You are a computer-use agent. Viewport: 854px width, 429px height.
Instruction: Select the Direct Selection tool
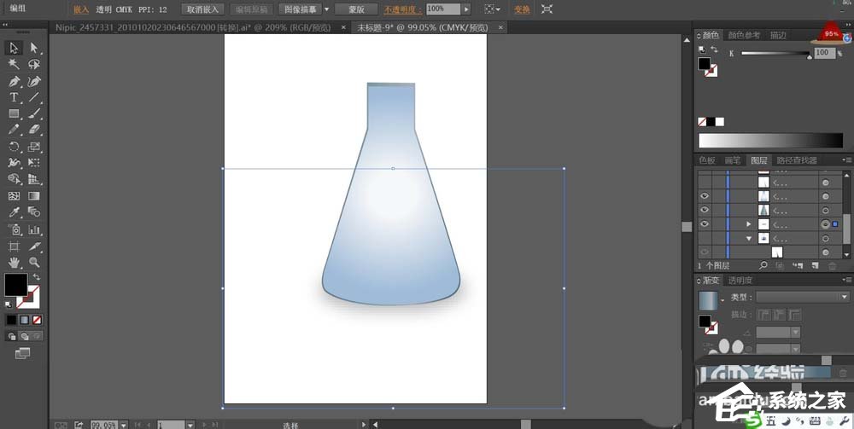(x=34, y=48)
